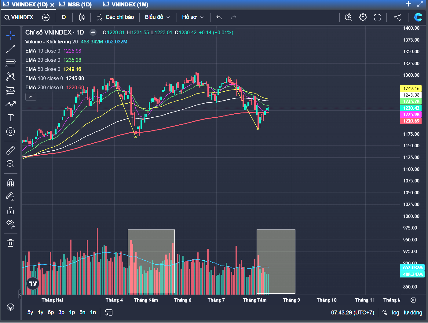Click the add symbol plus button
The height and width of the screenshot is (323, 428).
pos(46,17)
